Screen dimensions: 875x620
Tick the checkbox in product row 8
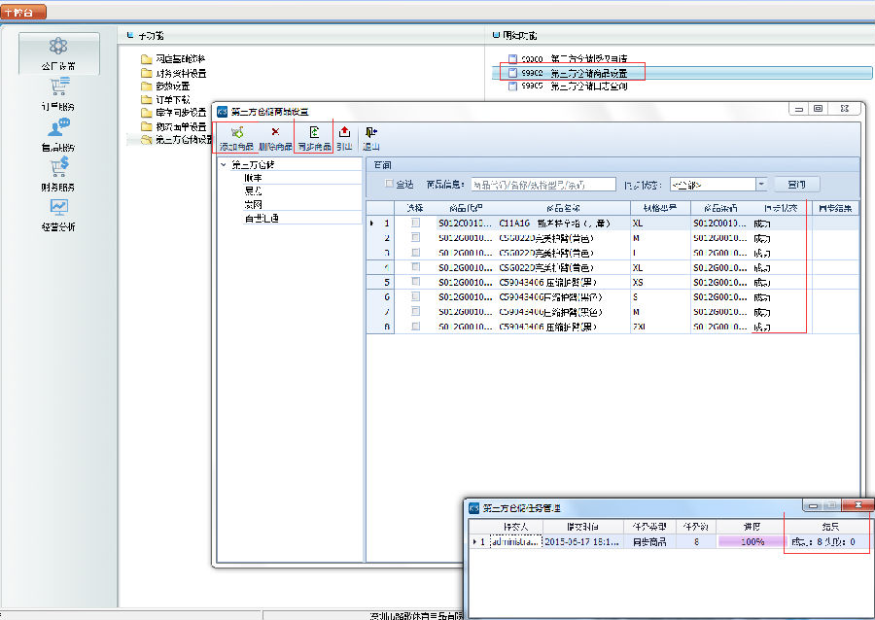(415, 327)
